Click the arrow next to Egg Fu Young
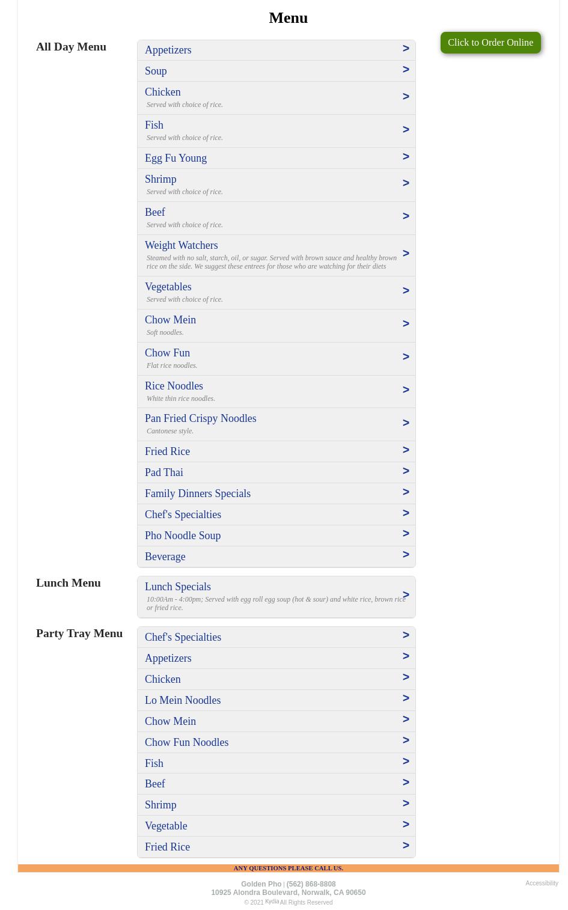Image resolution: width=568 pixels, height=910 pixels. pos(406,157)
